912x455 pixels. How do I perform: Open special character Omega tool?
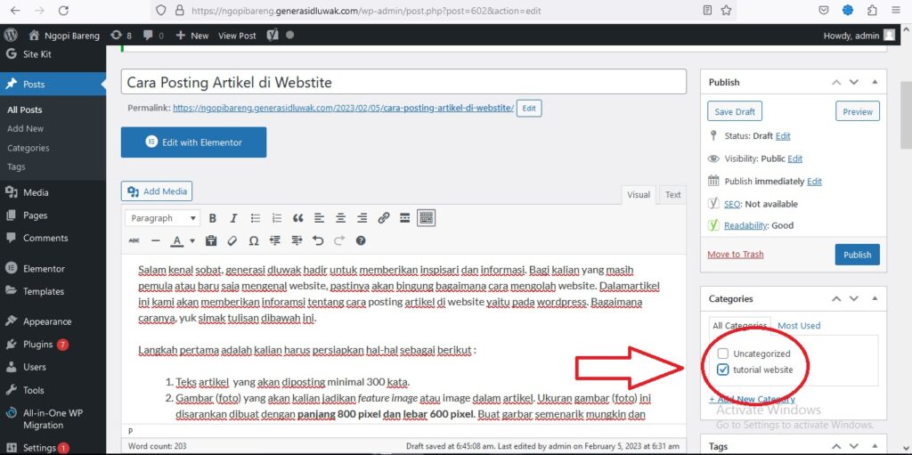[x=254, y=240]
